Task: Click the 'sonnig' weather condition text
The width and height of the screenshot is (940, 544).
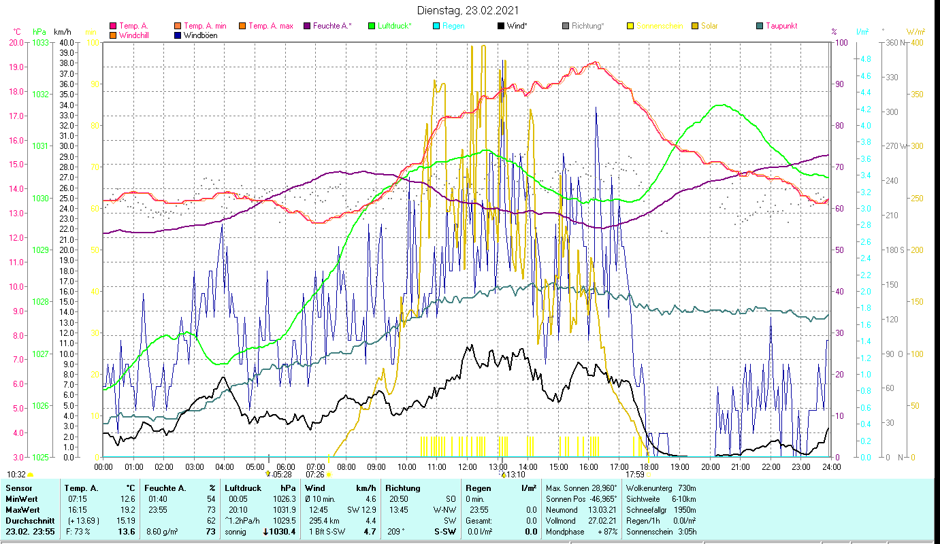Action: [x=236, y=532]
